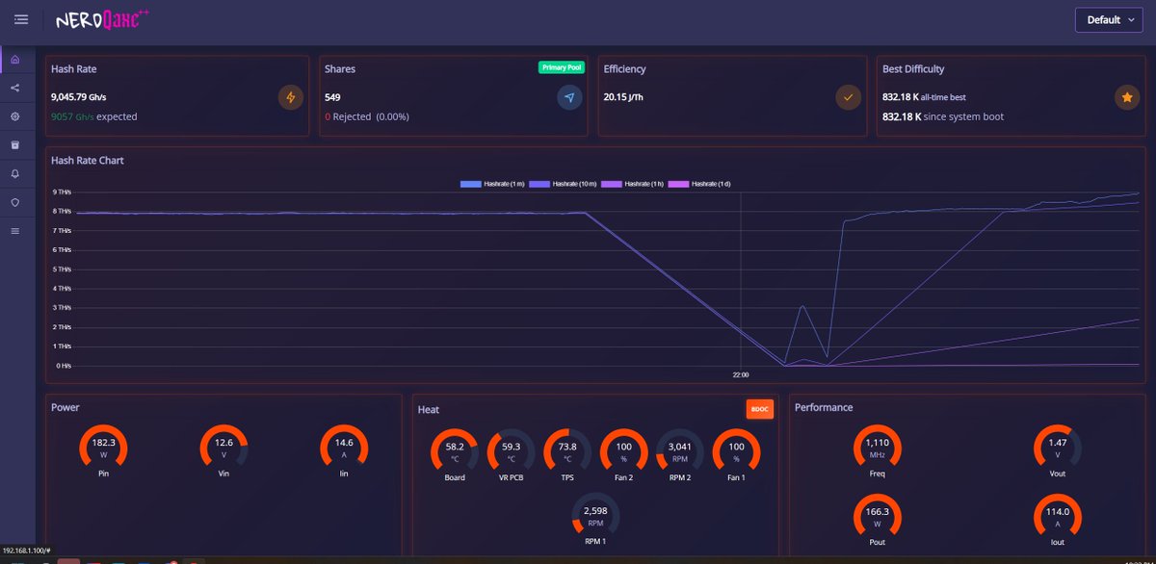
Task: Click the star Best Difficulty icon
Action: click(x=1127, y=97)
